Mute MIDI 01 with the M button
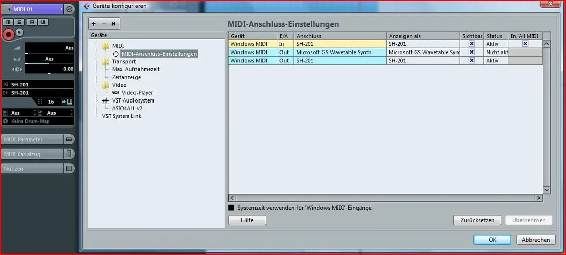This screenshot has height=255, width=566. [x=8, y=22]
